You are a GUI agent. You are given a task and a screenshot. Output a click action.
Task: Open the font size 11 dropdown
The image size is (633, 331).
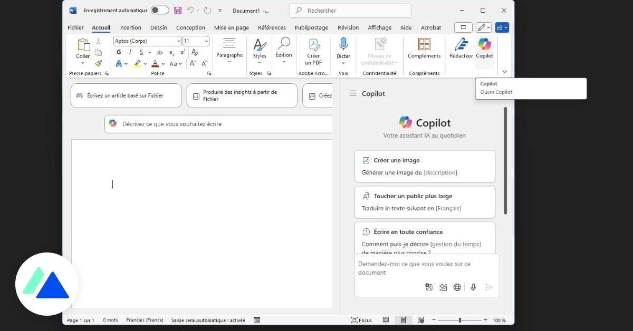[x=206, y=41]
